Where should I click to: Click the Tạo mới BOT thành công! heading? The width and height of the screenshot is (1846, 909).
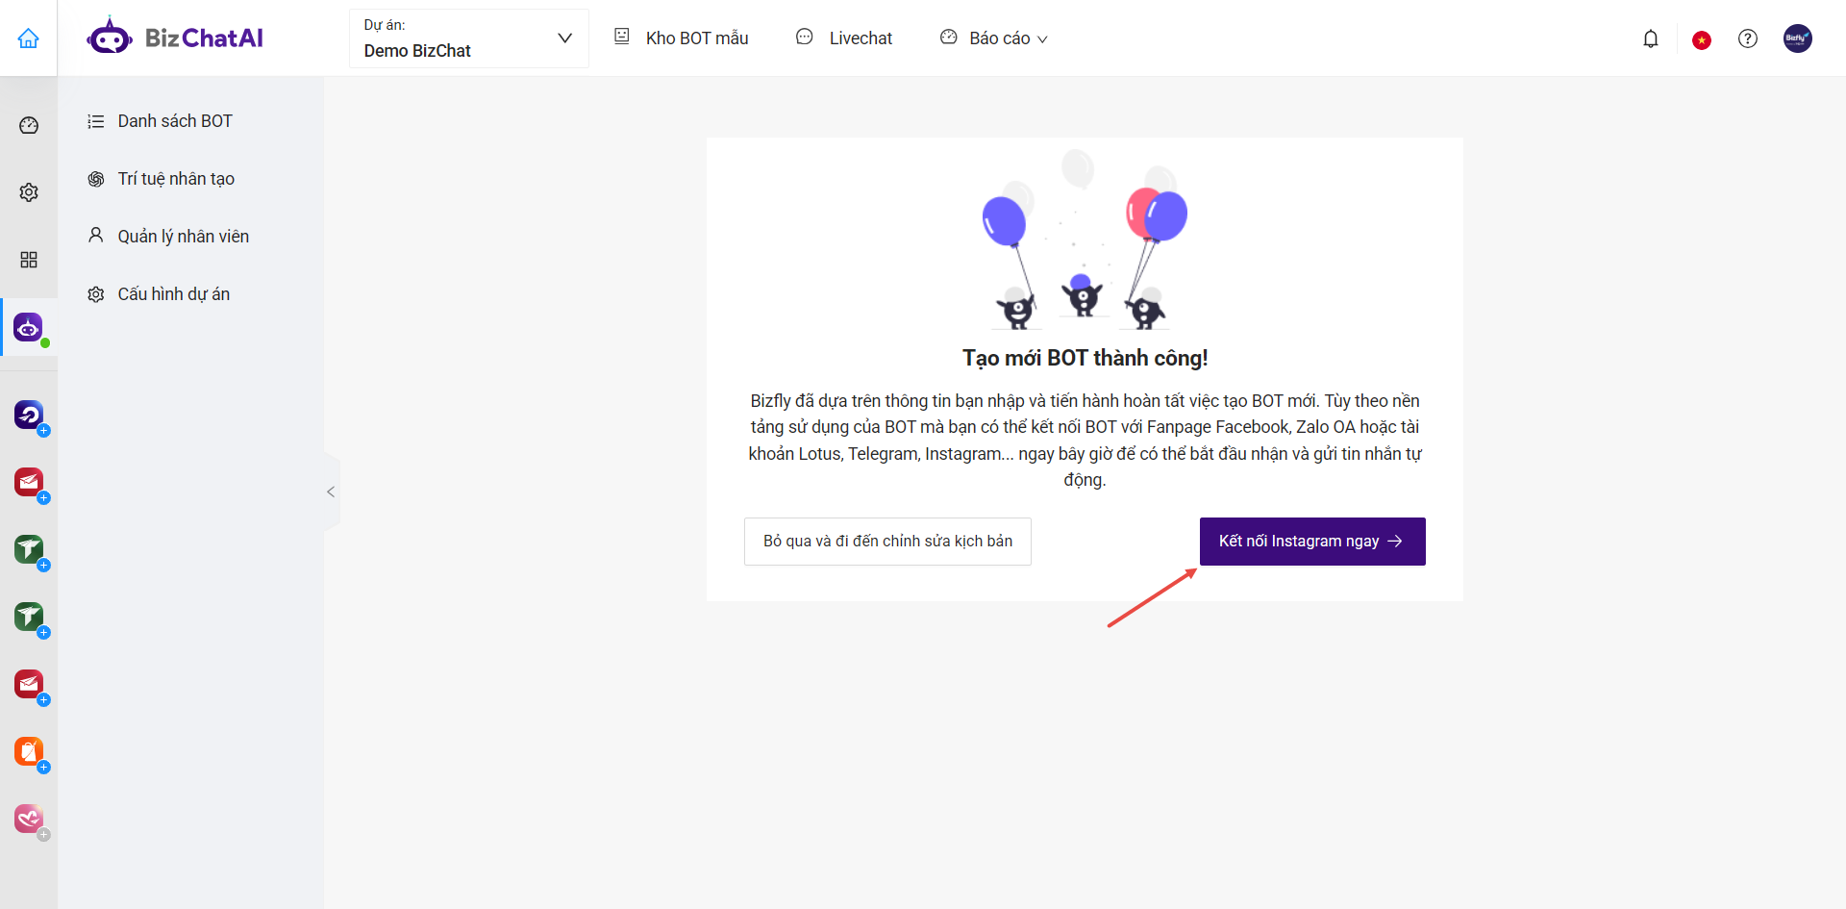click(1085, 358)
